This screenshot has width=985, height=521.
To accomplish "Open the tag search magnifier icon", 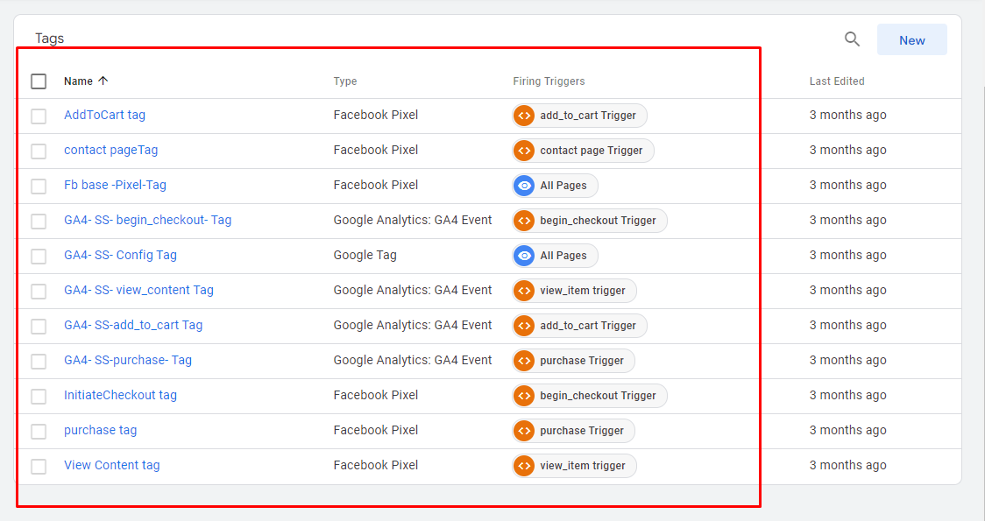I will pos(852,39).
